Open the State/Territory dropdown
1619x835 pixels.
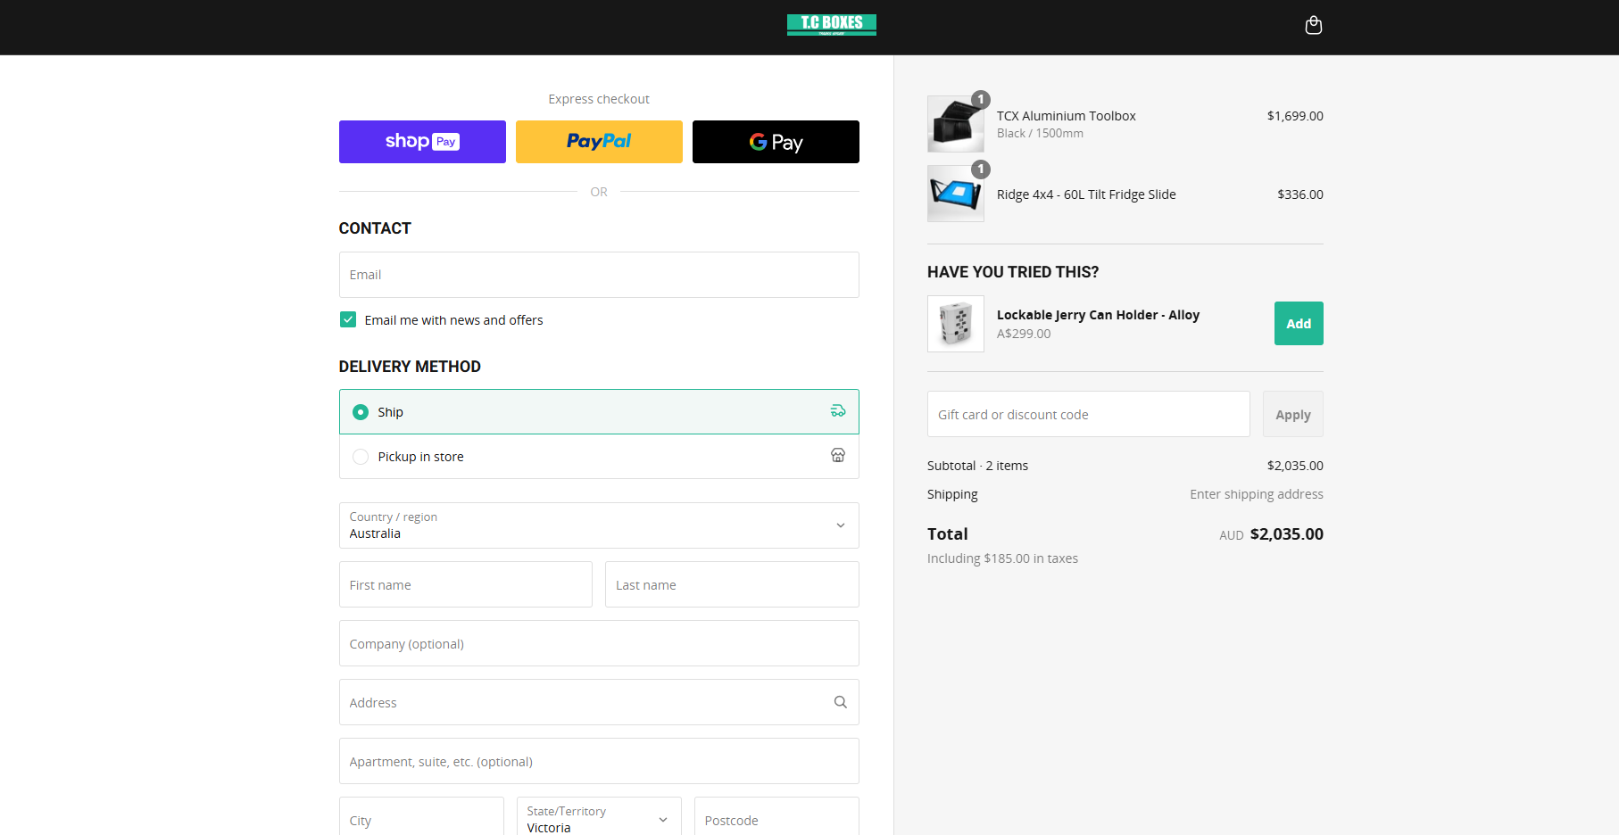tap(598, 818)
